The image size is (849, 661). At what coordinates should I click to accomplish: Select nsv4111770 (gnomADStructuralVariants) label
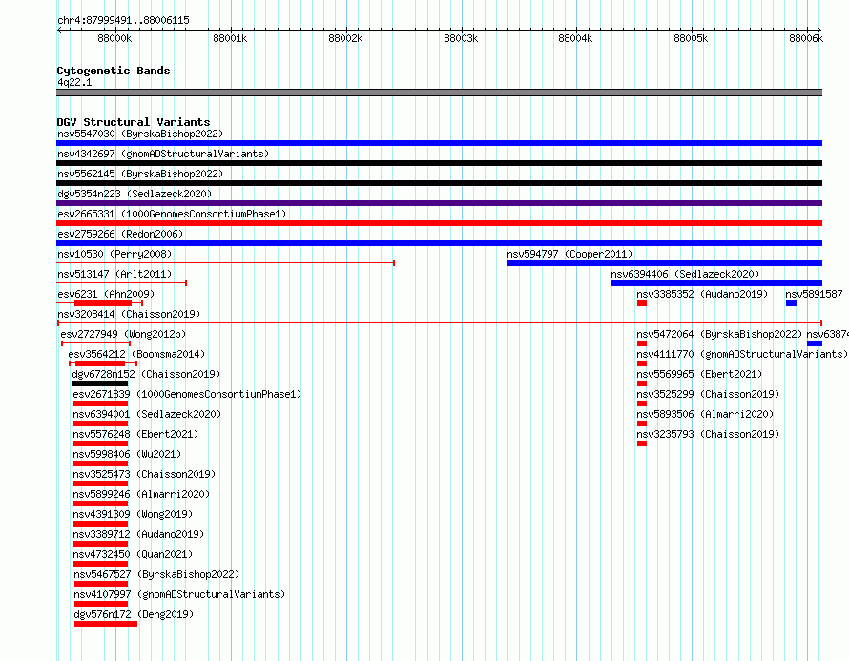coord(742,354)
